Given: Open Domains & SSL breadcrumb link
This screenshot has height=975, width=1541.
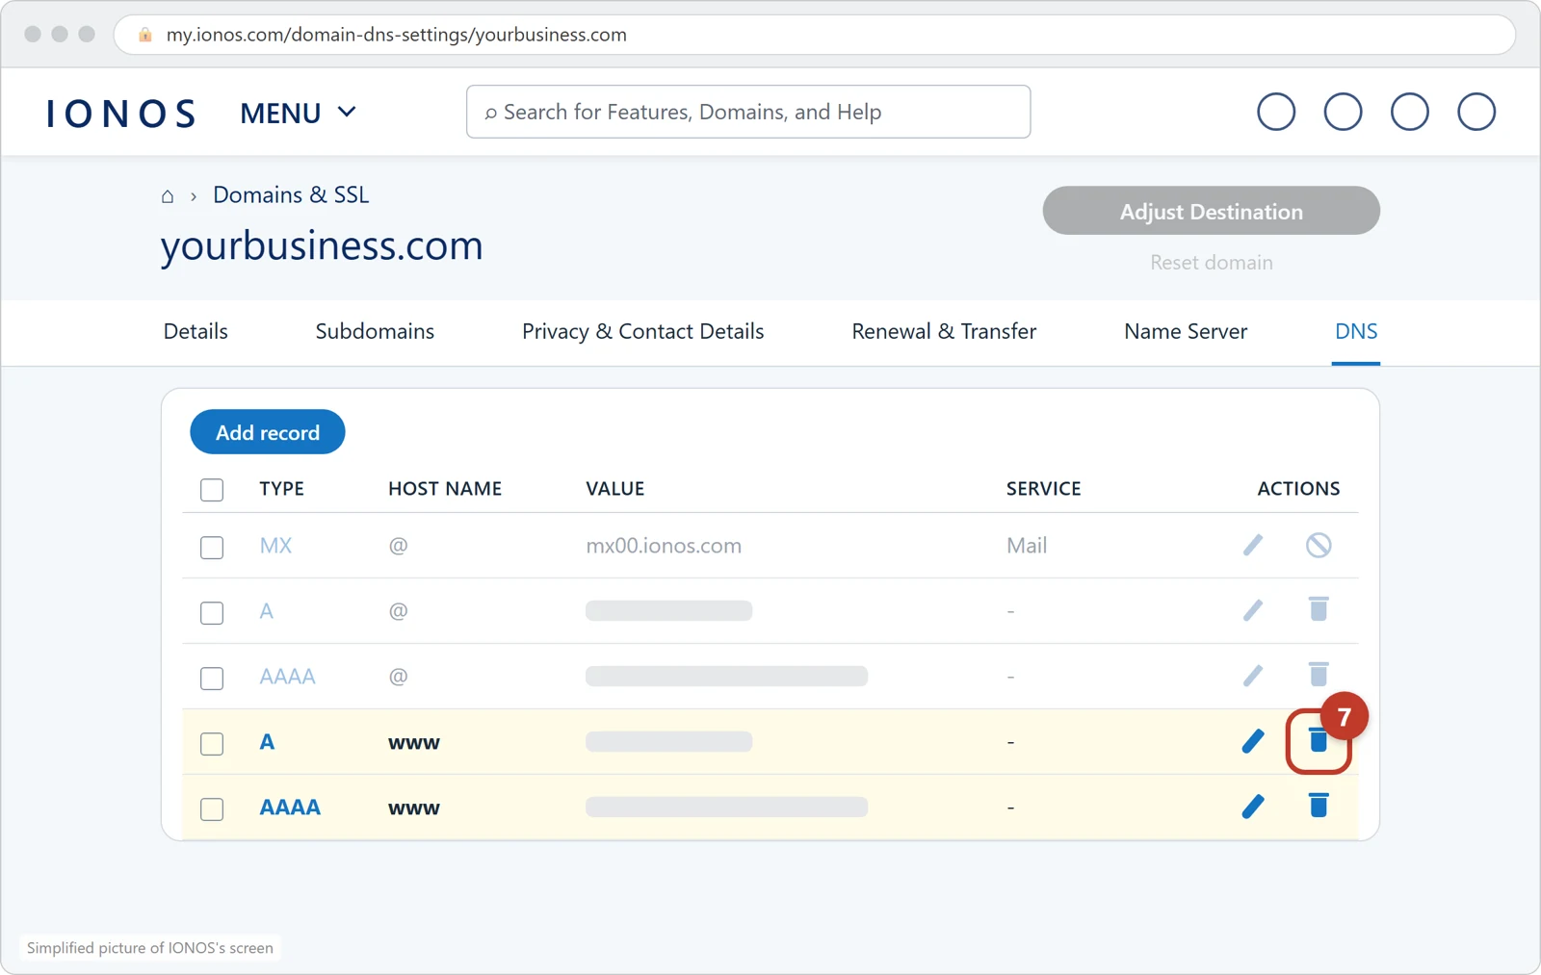Looking at the screenshot, I should pyautogui.click(x=291, y=195).
